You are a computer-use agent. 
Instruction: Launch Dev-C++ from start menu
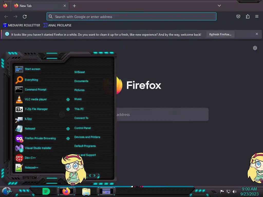click(x=30, y=158)
